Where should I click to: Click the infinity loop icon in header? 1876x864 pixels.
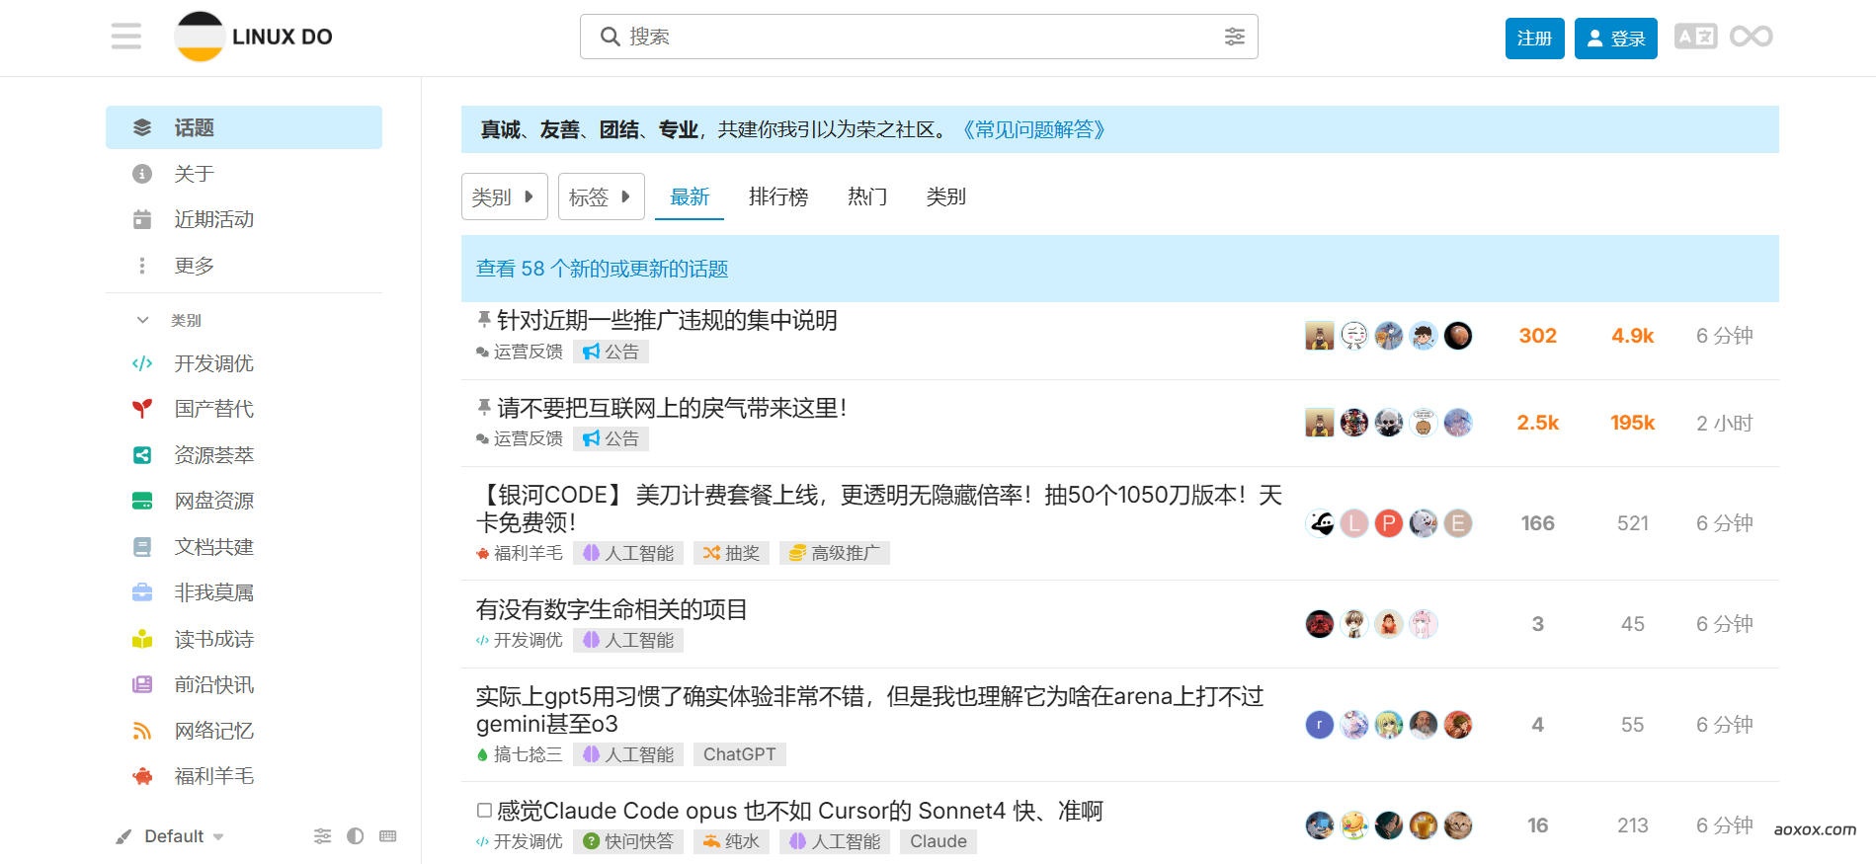click(1751, 37)
